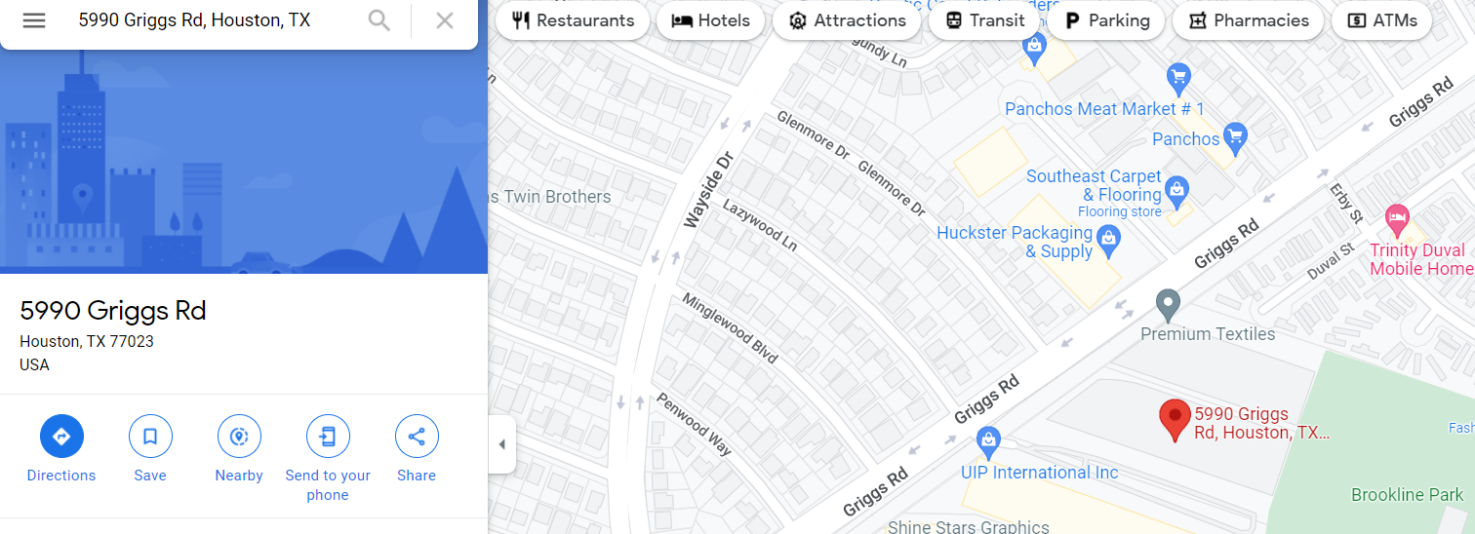Click the Nearby icon button
Screen dimensions: 1475x534
point(239,436)
